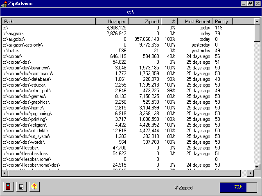Click the ZipAdvisor title bar app icon

[4, 4]
